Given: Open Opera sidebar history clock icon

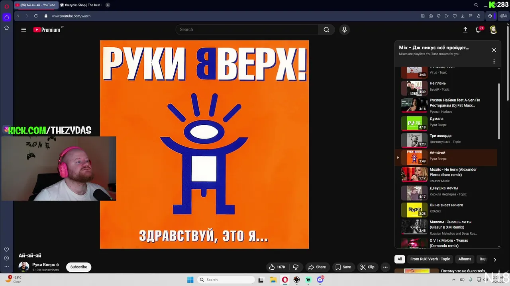Looking at the screenshot, I should click(6, 258).
